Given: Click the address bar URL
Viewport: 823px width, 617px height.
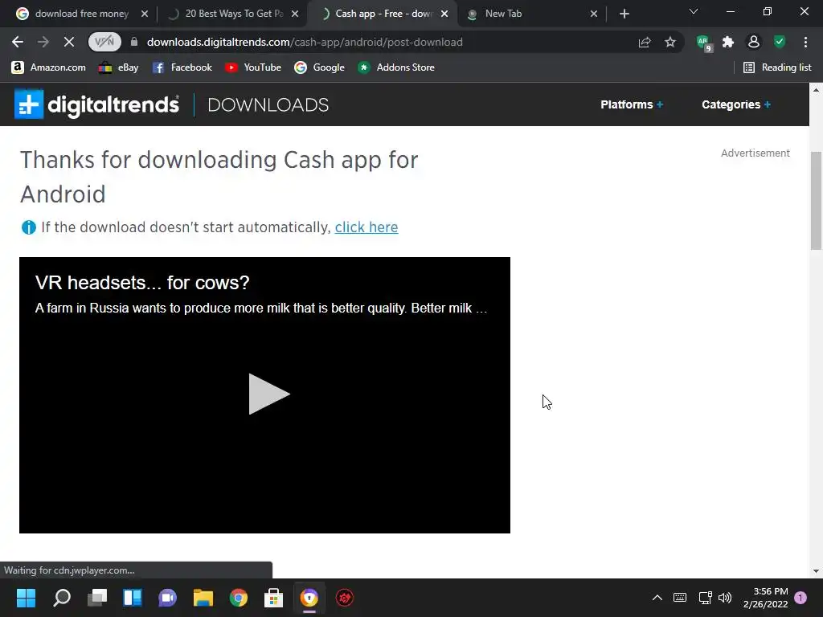Looking at the screenshot, I should 305,42.
